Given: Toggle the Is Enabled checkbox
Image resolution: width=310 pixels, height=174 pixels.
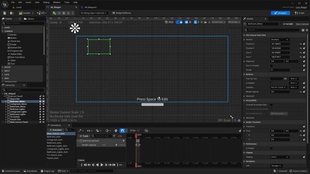Looking at the screenshot, I should 271,83.
